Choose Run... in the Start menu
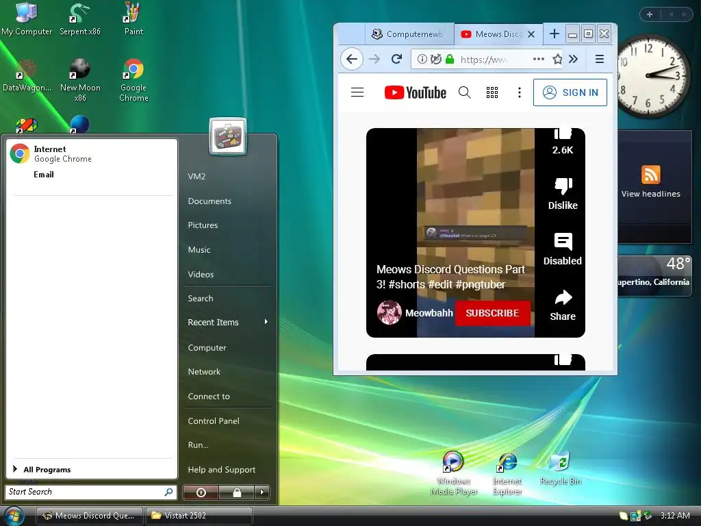 point(198,445)
